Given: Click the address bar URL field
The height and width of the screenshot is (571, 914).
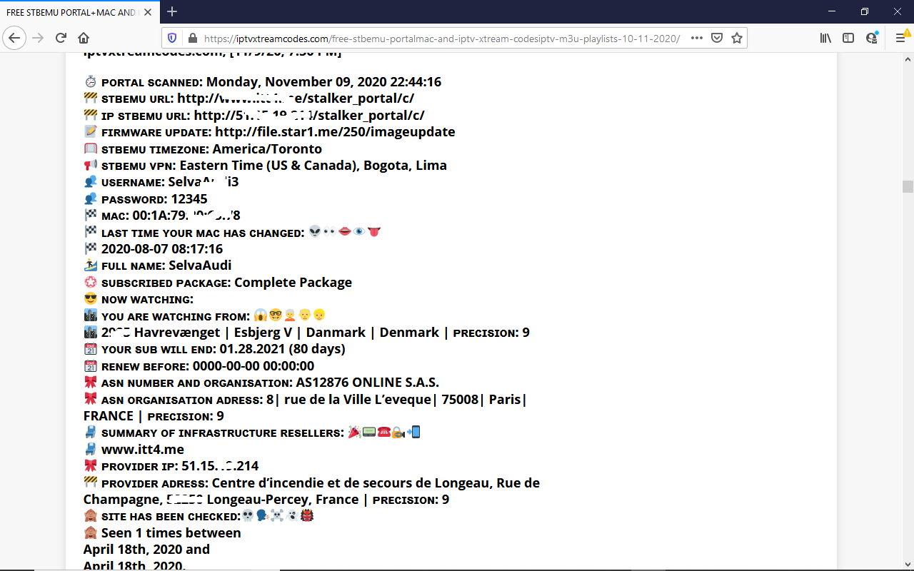Looking at the screenshot, I should [x=441, y=38].
